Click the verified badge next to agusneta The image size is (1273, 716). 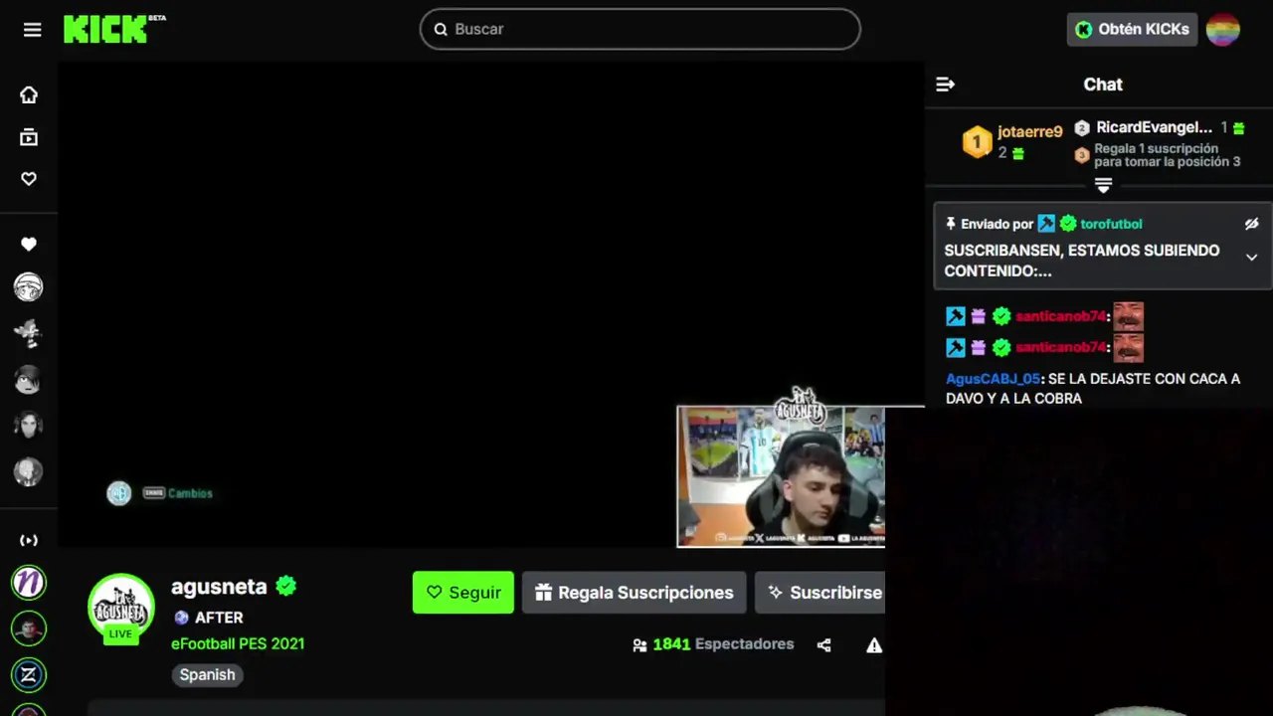(286, 587)
